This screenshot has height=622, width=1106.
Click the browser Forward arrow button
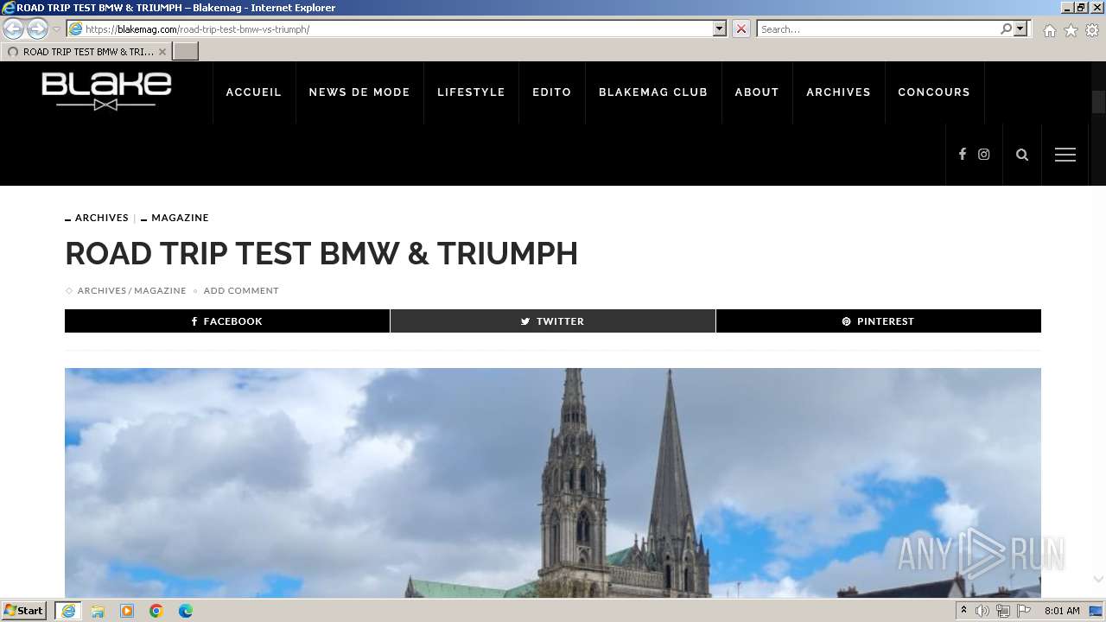click(37, 29)
